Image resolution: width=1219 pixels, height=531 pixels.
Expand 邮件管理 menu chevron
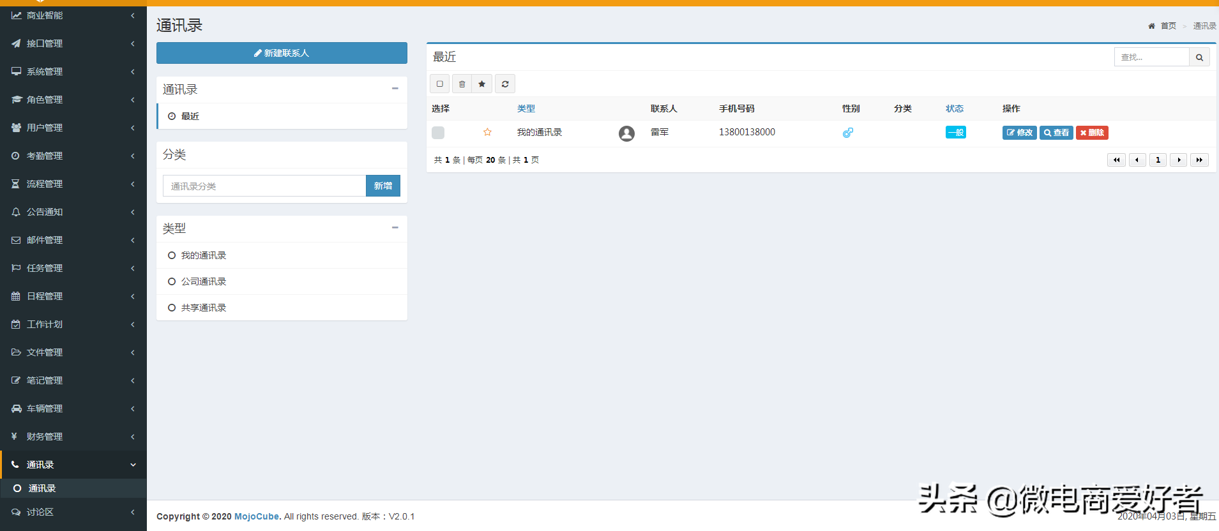coord(133,240)
